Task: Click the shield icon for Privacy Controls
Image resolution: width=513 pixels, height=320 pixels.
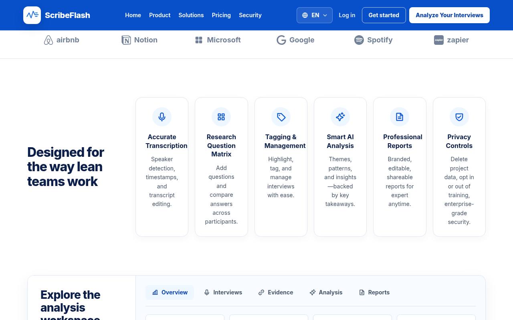Action: [x=459, y=117]
